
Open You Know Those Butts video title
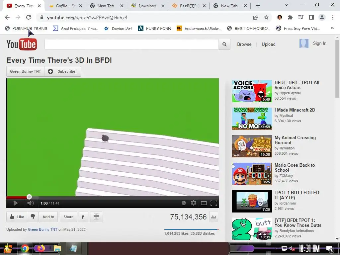[x=298, y=223]
